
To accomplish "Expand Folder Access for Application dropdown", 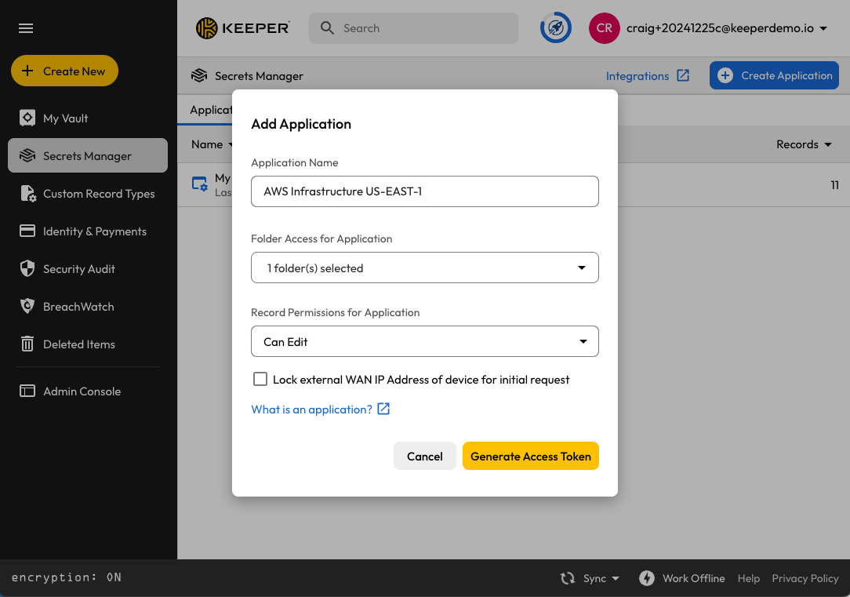I will (424, 268).
